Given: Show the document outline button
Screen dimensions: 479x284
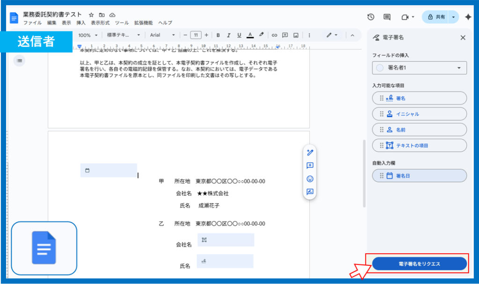Looking at the screenshot, I should pyautogui.click(x=19, y=60).
